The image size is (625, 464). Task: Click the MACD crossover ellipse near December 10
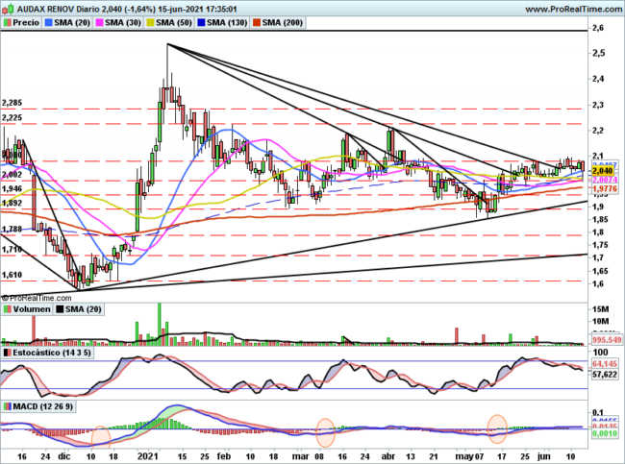click(x=101, y=436)
